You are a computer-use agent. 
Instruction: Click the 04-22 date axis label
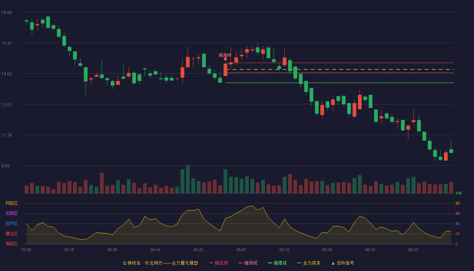click(198, 250)
